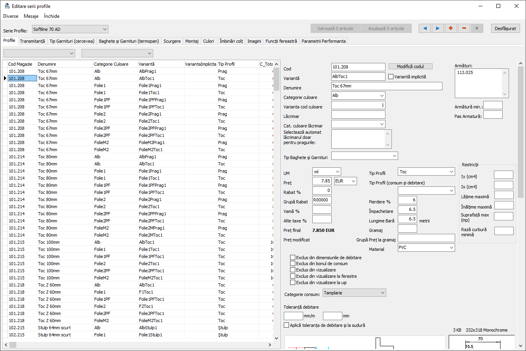The image size is (526, 351).
Task: Enable Exclus din dimensiunile de debitare
Action: pos(293,257)
